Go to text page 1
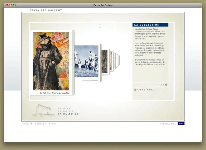This screenshot has width=206, height=150. point(160,85)
